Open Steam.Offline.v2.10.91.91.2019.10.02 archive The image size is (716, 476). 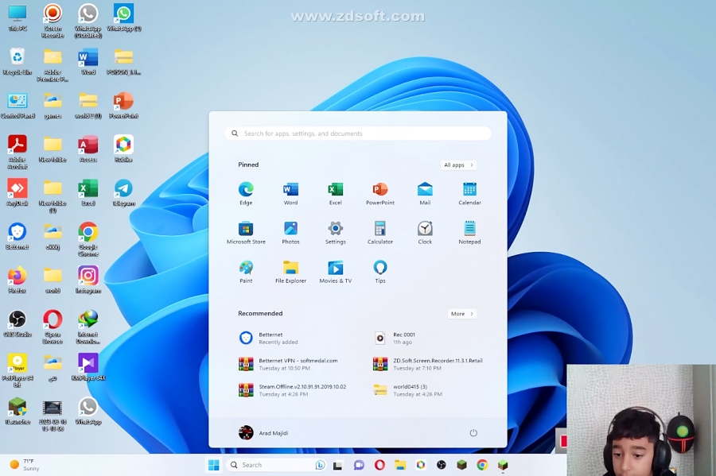pos(292,390)
